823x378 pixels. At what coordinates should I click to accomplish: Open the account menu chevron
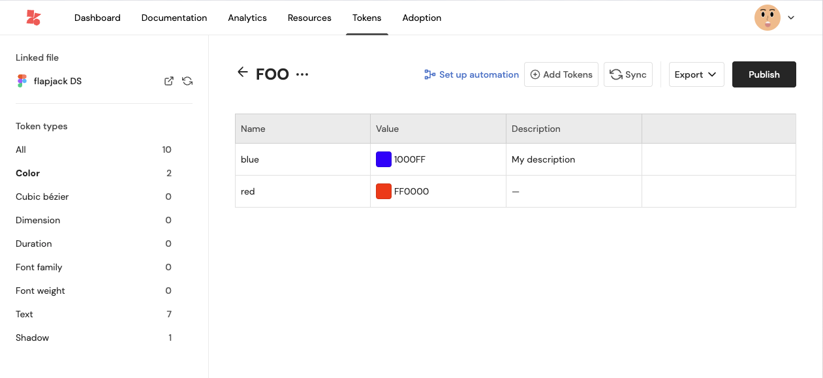(791, 18)
